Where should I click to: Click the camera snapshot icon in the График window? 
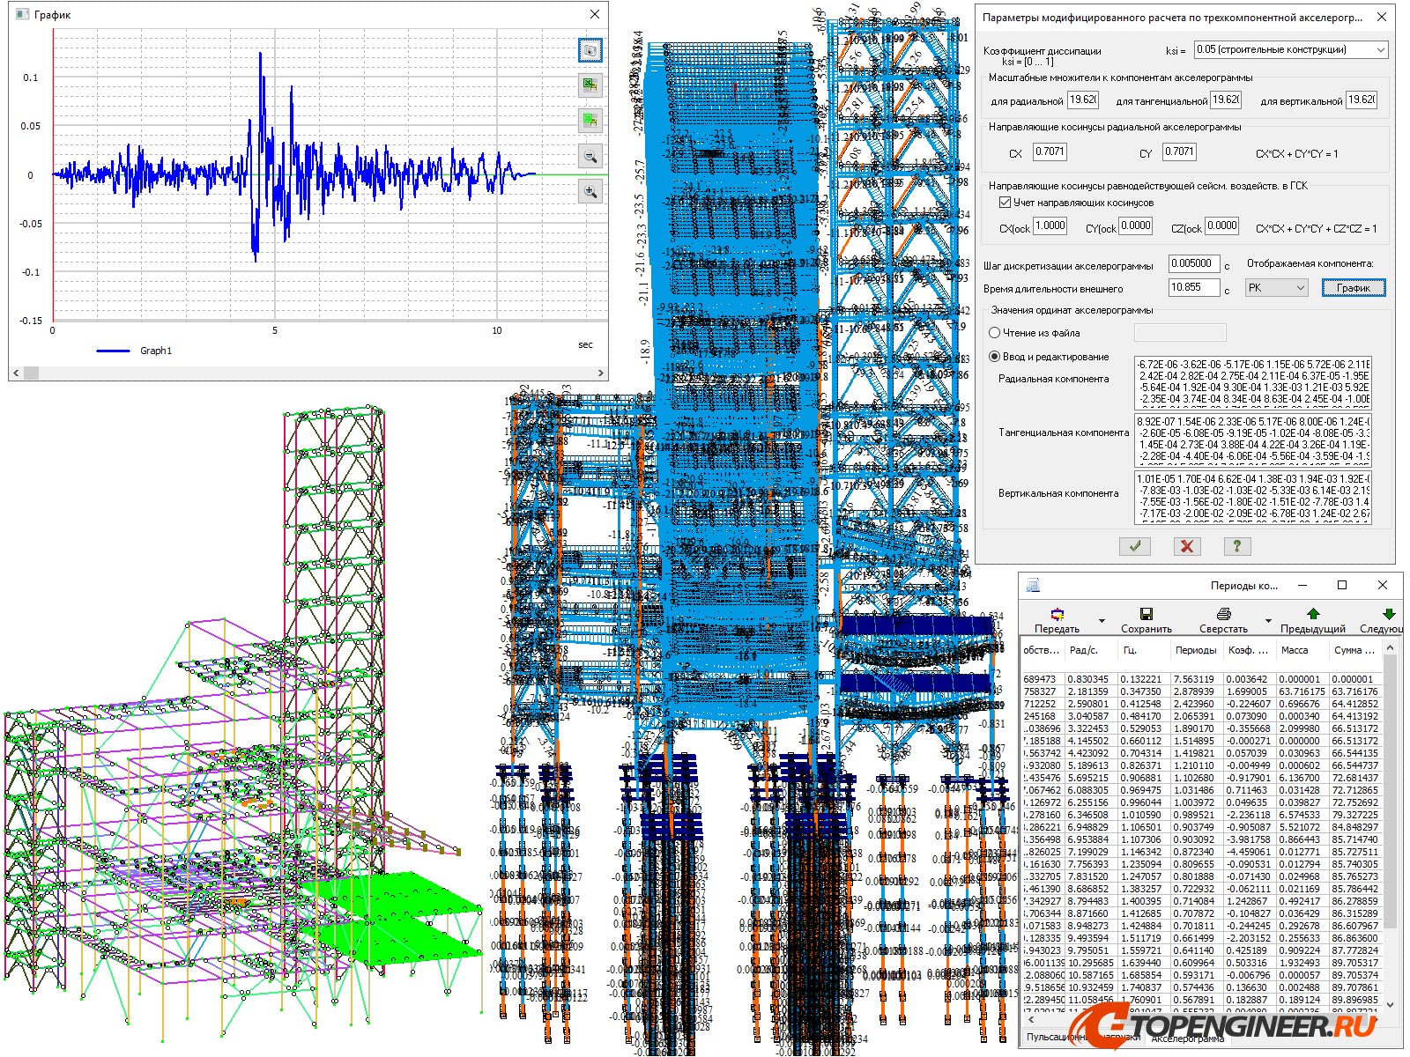[590, 50]
